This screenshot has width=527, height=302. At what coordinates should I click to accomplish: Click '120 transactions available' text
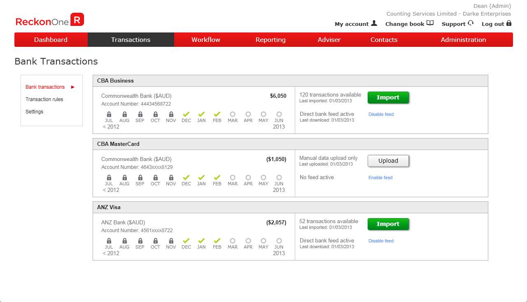pyautogui.click(x=330, y=95)
